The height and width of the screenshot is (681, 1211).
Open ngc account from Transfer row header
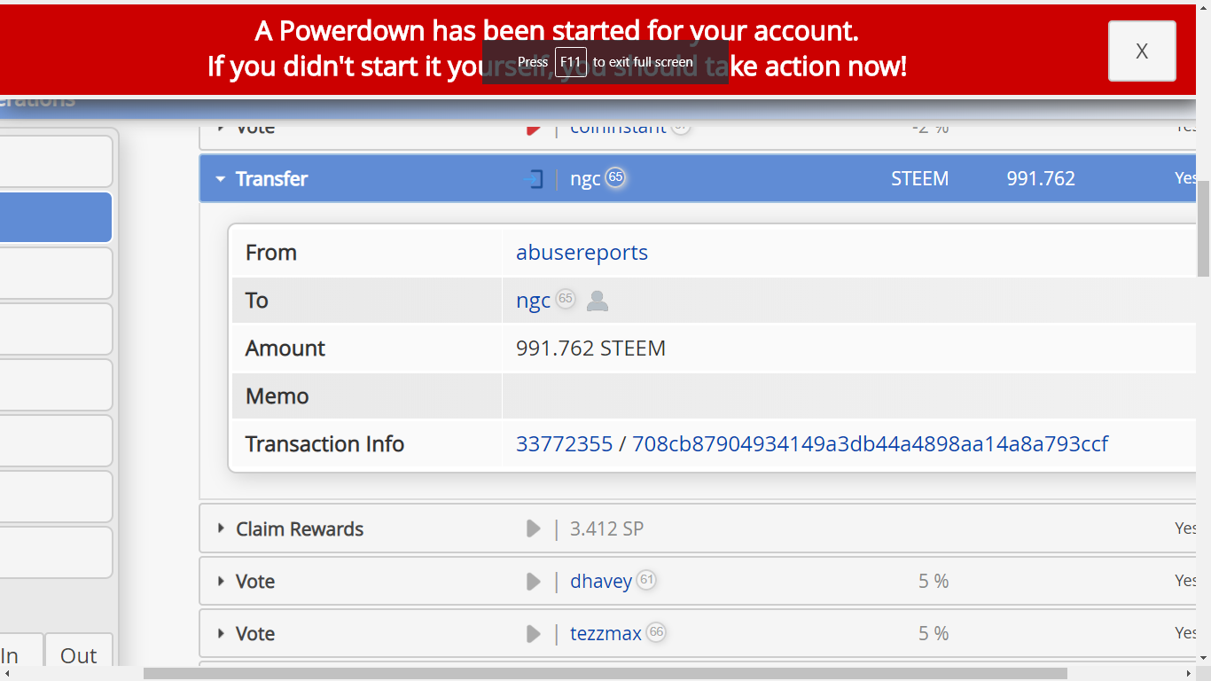585,179
